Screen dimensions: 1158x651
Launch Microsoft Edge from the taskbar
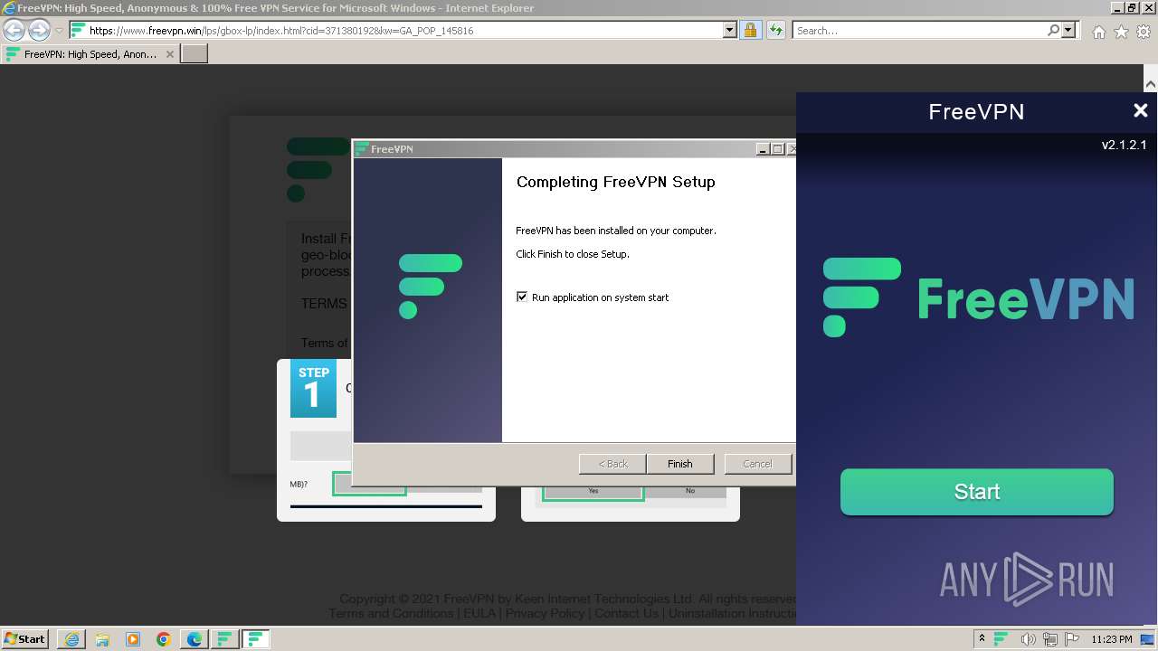(x=195, y=639)
